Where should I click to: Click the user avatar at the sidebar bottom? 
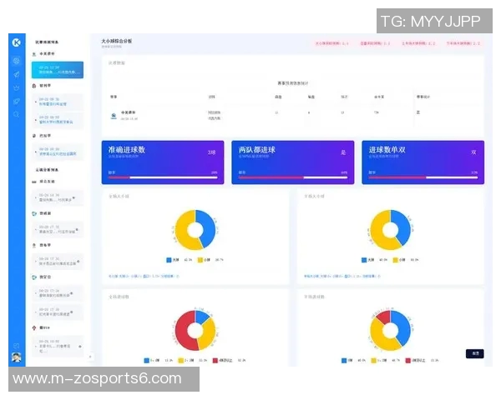tap(17, 357)
